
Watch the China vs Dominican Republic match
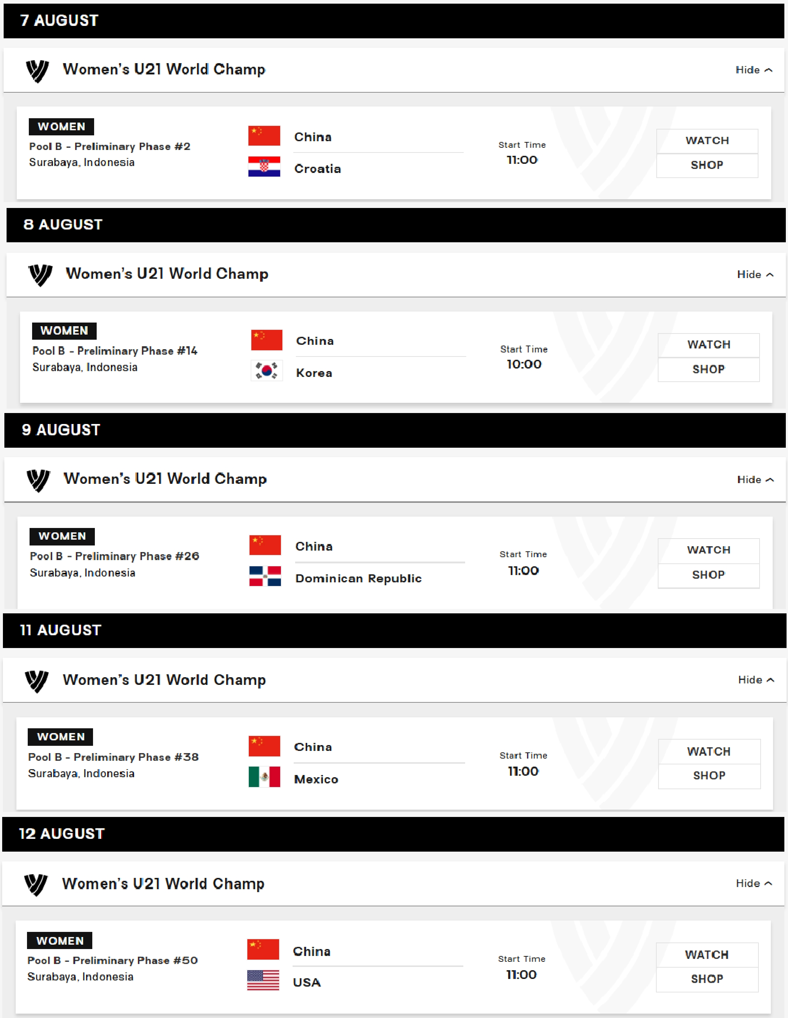(x=708, y=551)
